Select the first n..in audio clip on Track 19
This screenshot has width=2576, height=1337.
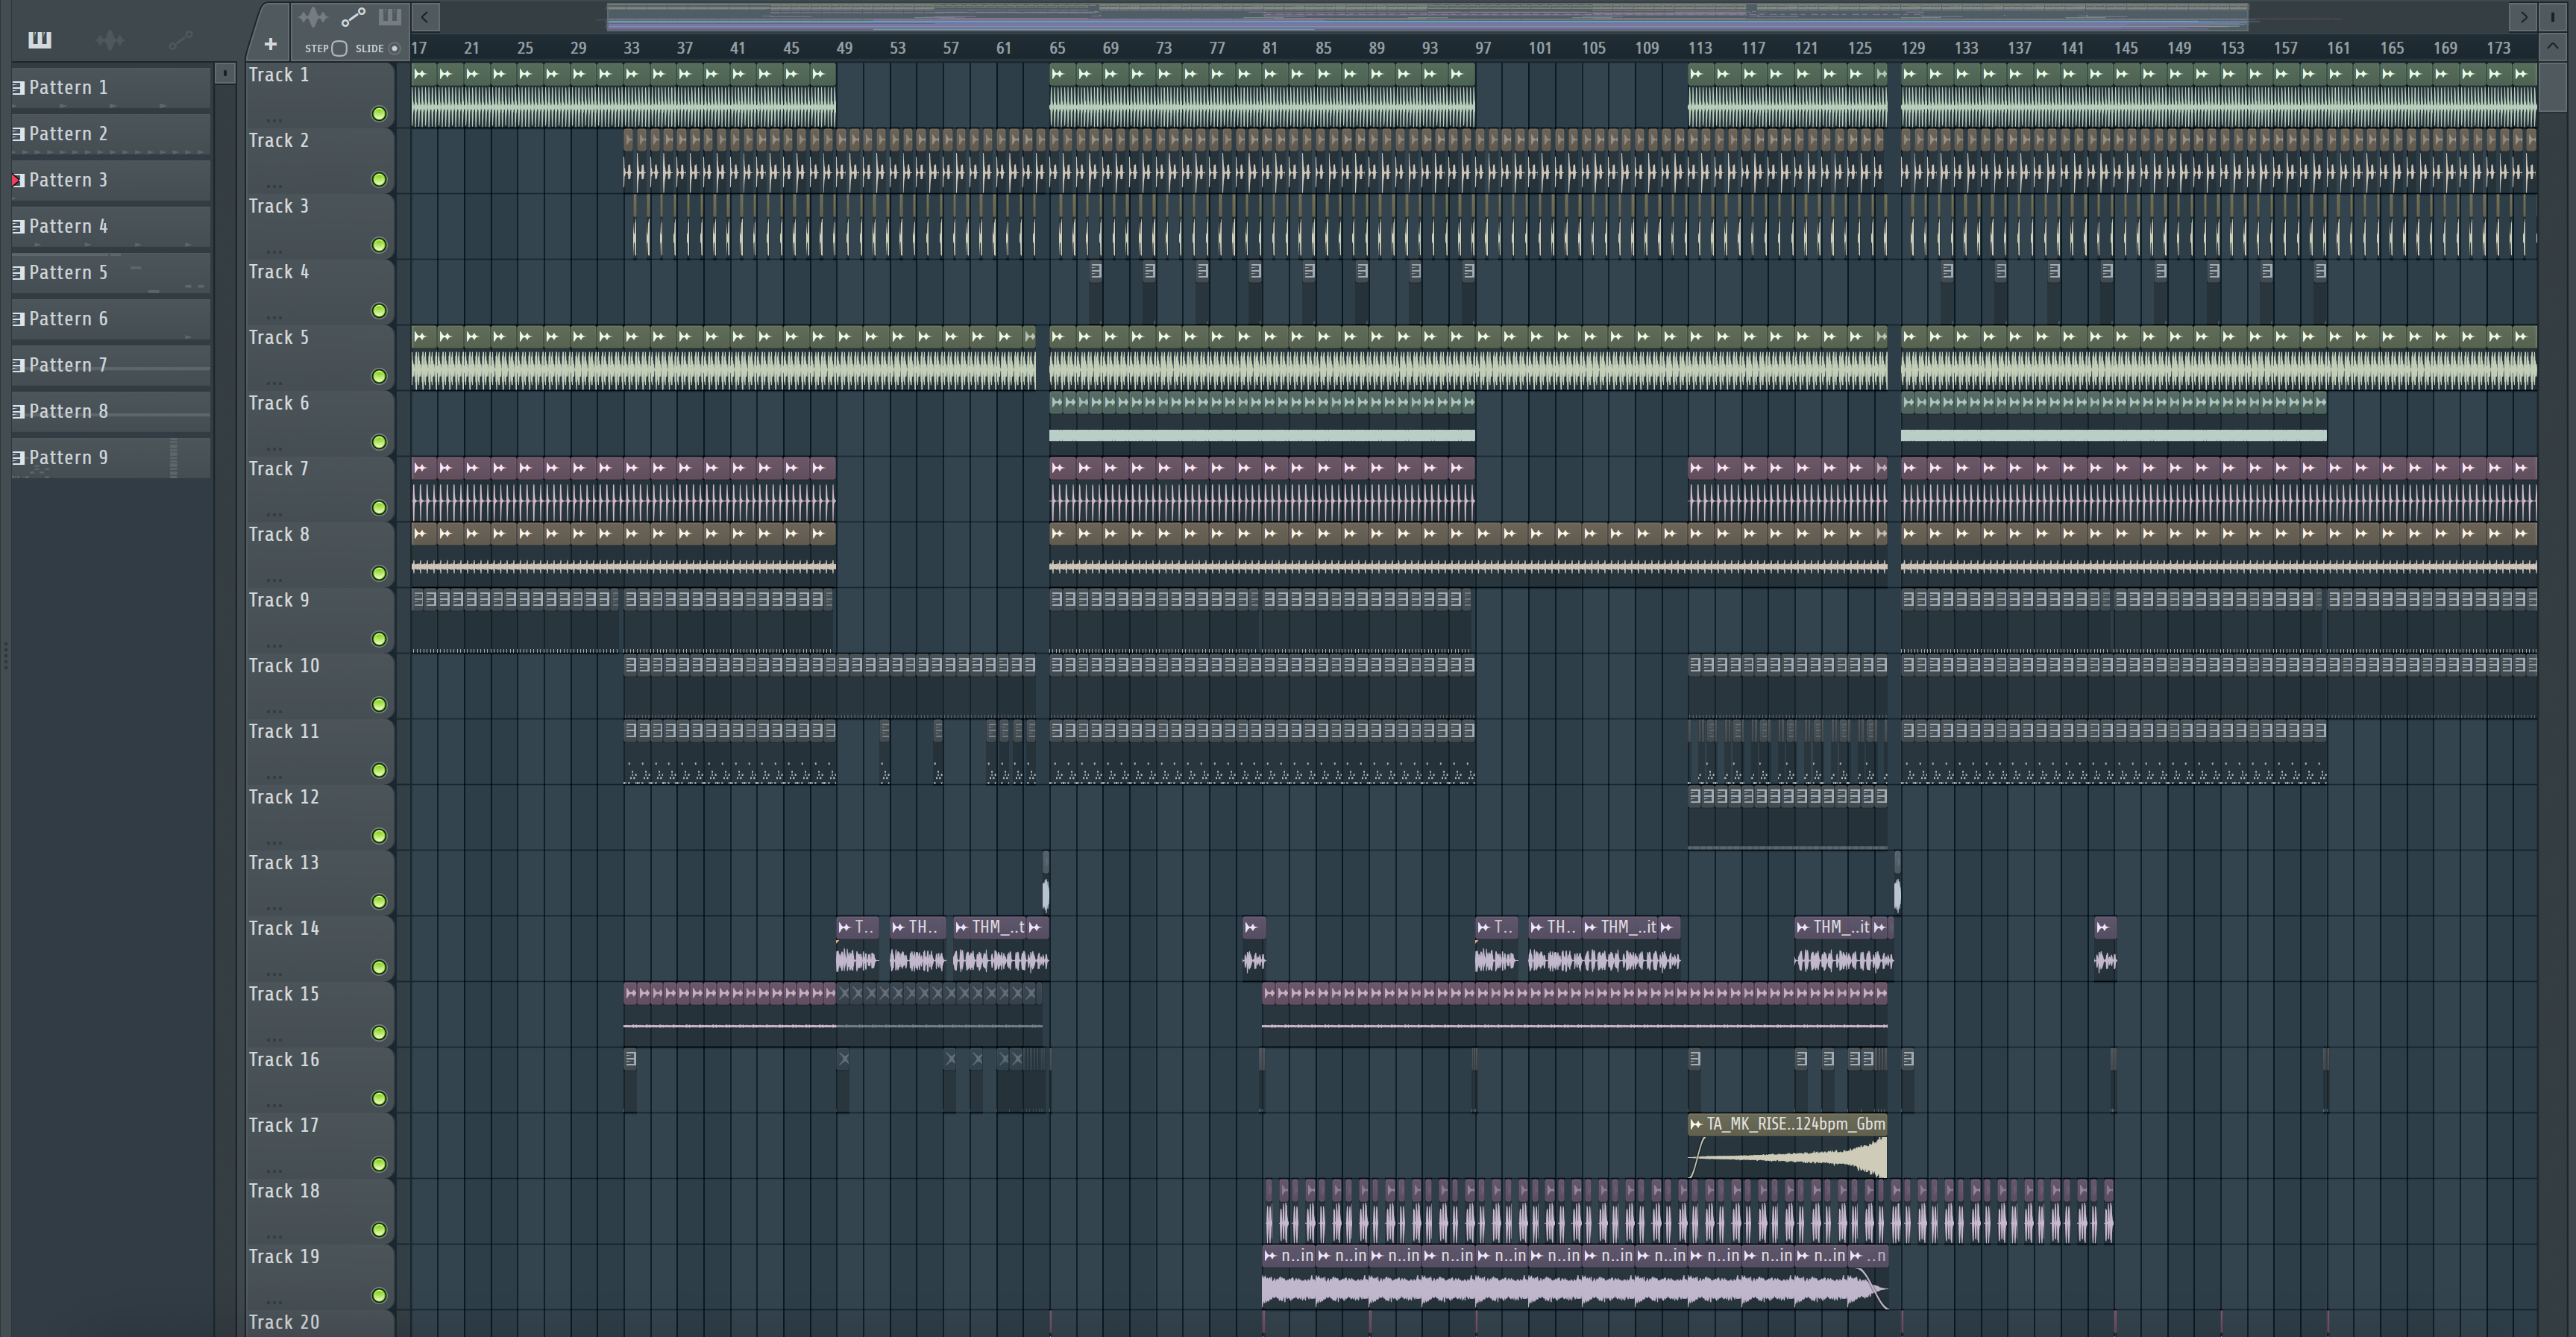(x=1288, y=1277)
